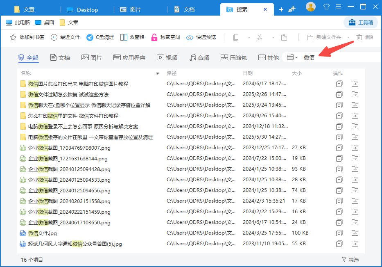Click the shirt-shaped skin icon
382x267 pixels.
[326, 7]
